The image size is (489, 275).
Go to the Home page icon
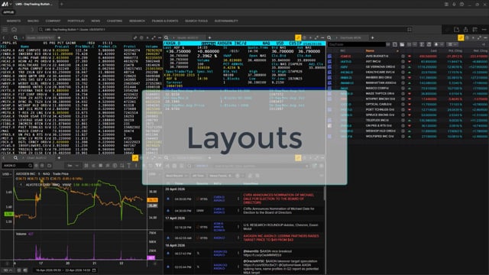[14, 29]
